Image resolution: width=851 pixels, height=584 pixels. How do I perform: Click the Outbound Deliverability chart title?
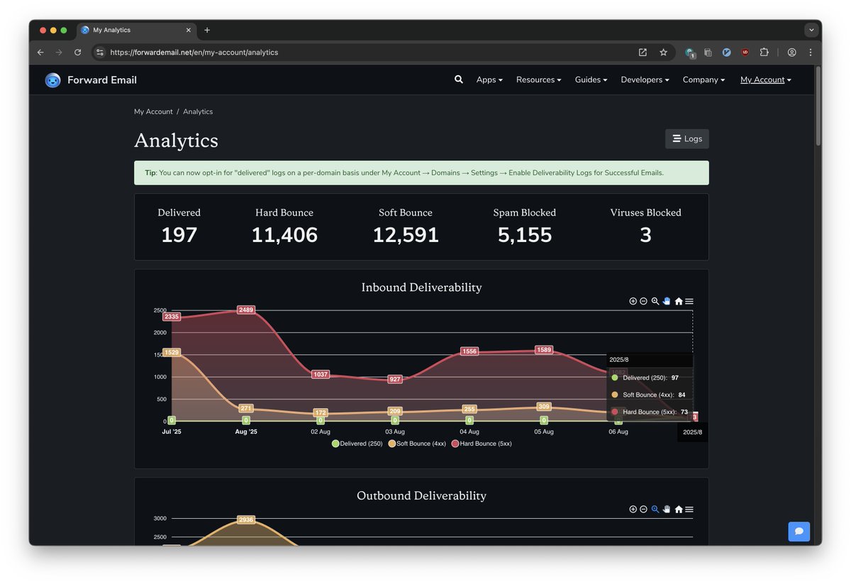tap(421, 495)
